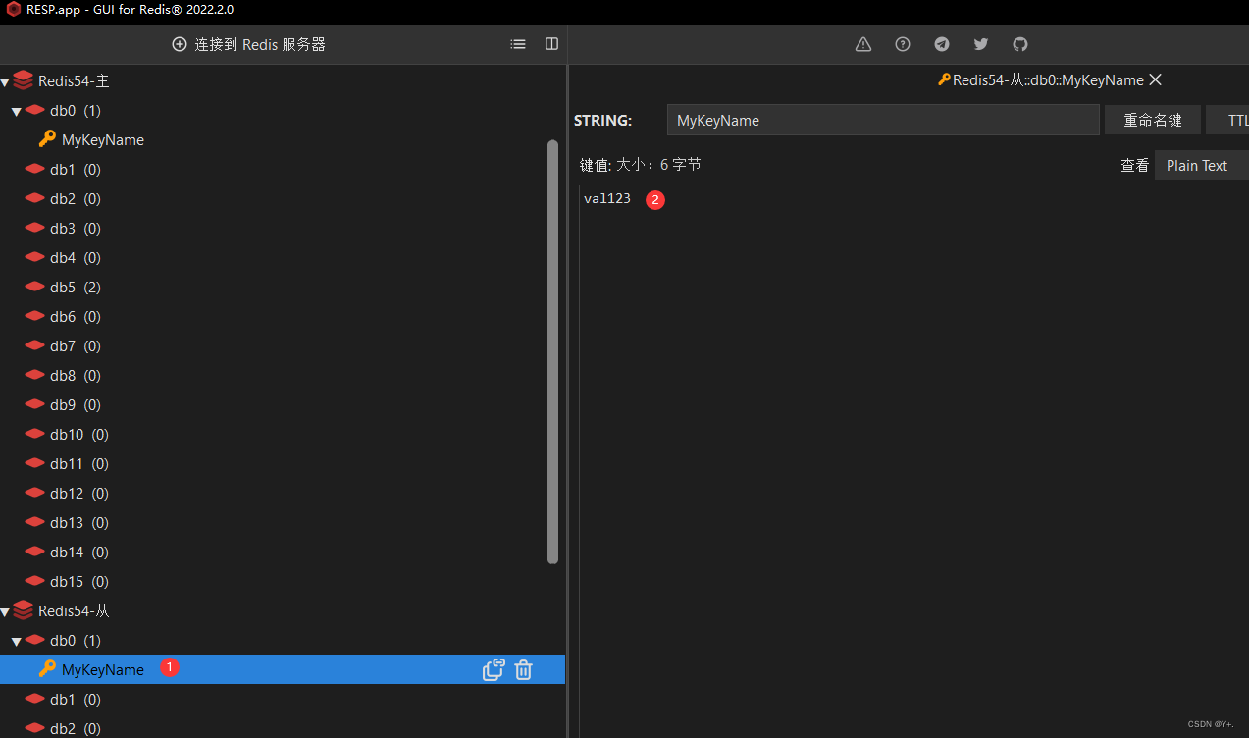Screen dimensions: 1249x738
Task: Click the copy key icon on selected MyKeyName row
Action: coord(494,670)
